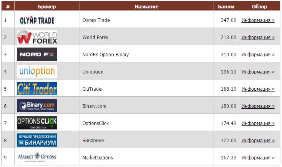The height and width of the screenshot is (167, 282).
Task: Click the Olymp Trade broker logo
Action: [x=37, y=20]
